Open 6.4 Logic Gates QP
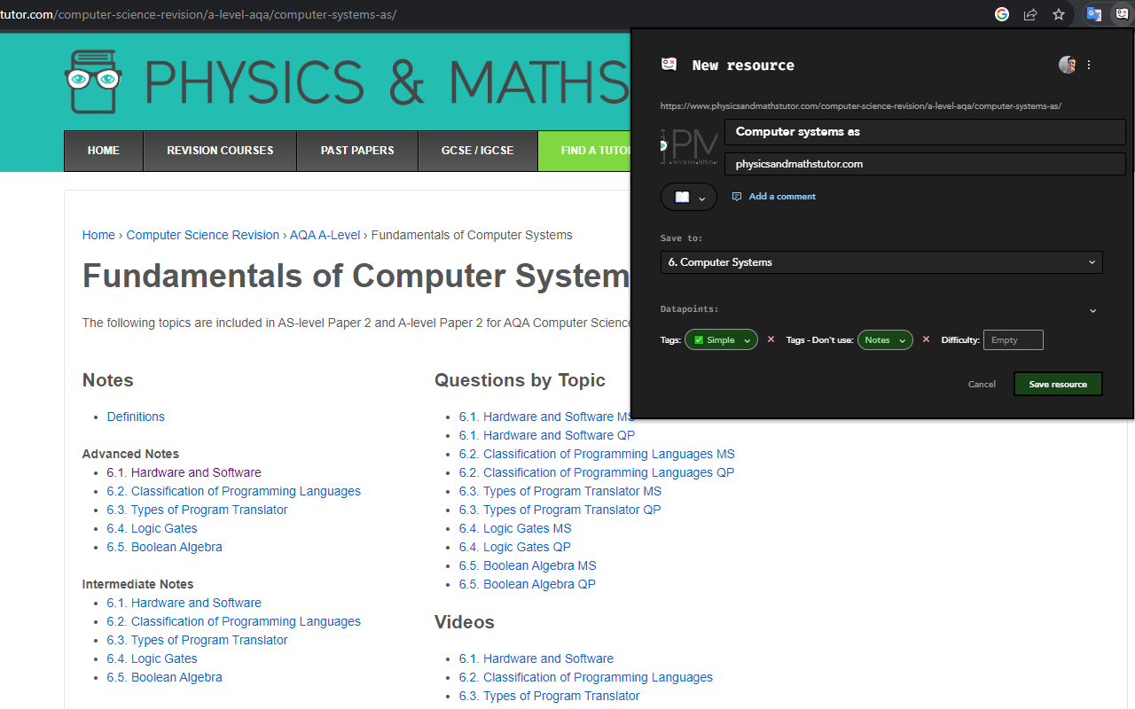The height and width of the screenshot is (709, 1135). pyautogui.click(x=515, y=547)
